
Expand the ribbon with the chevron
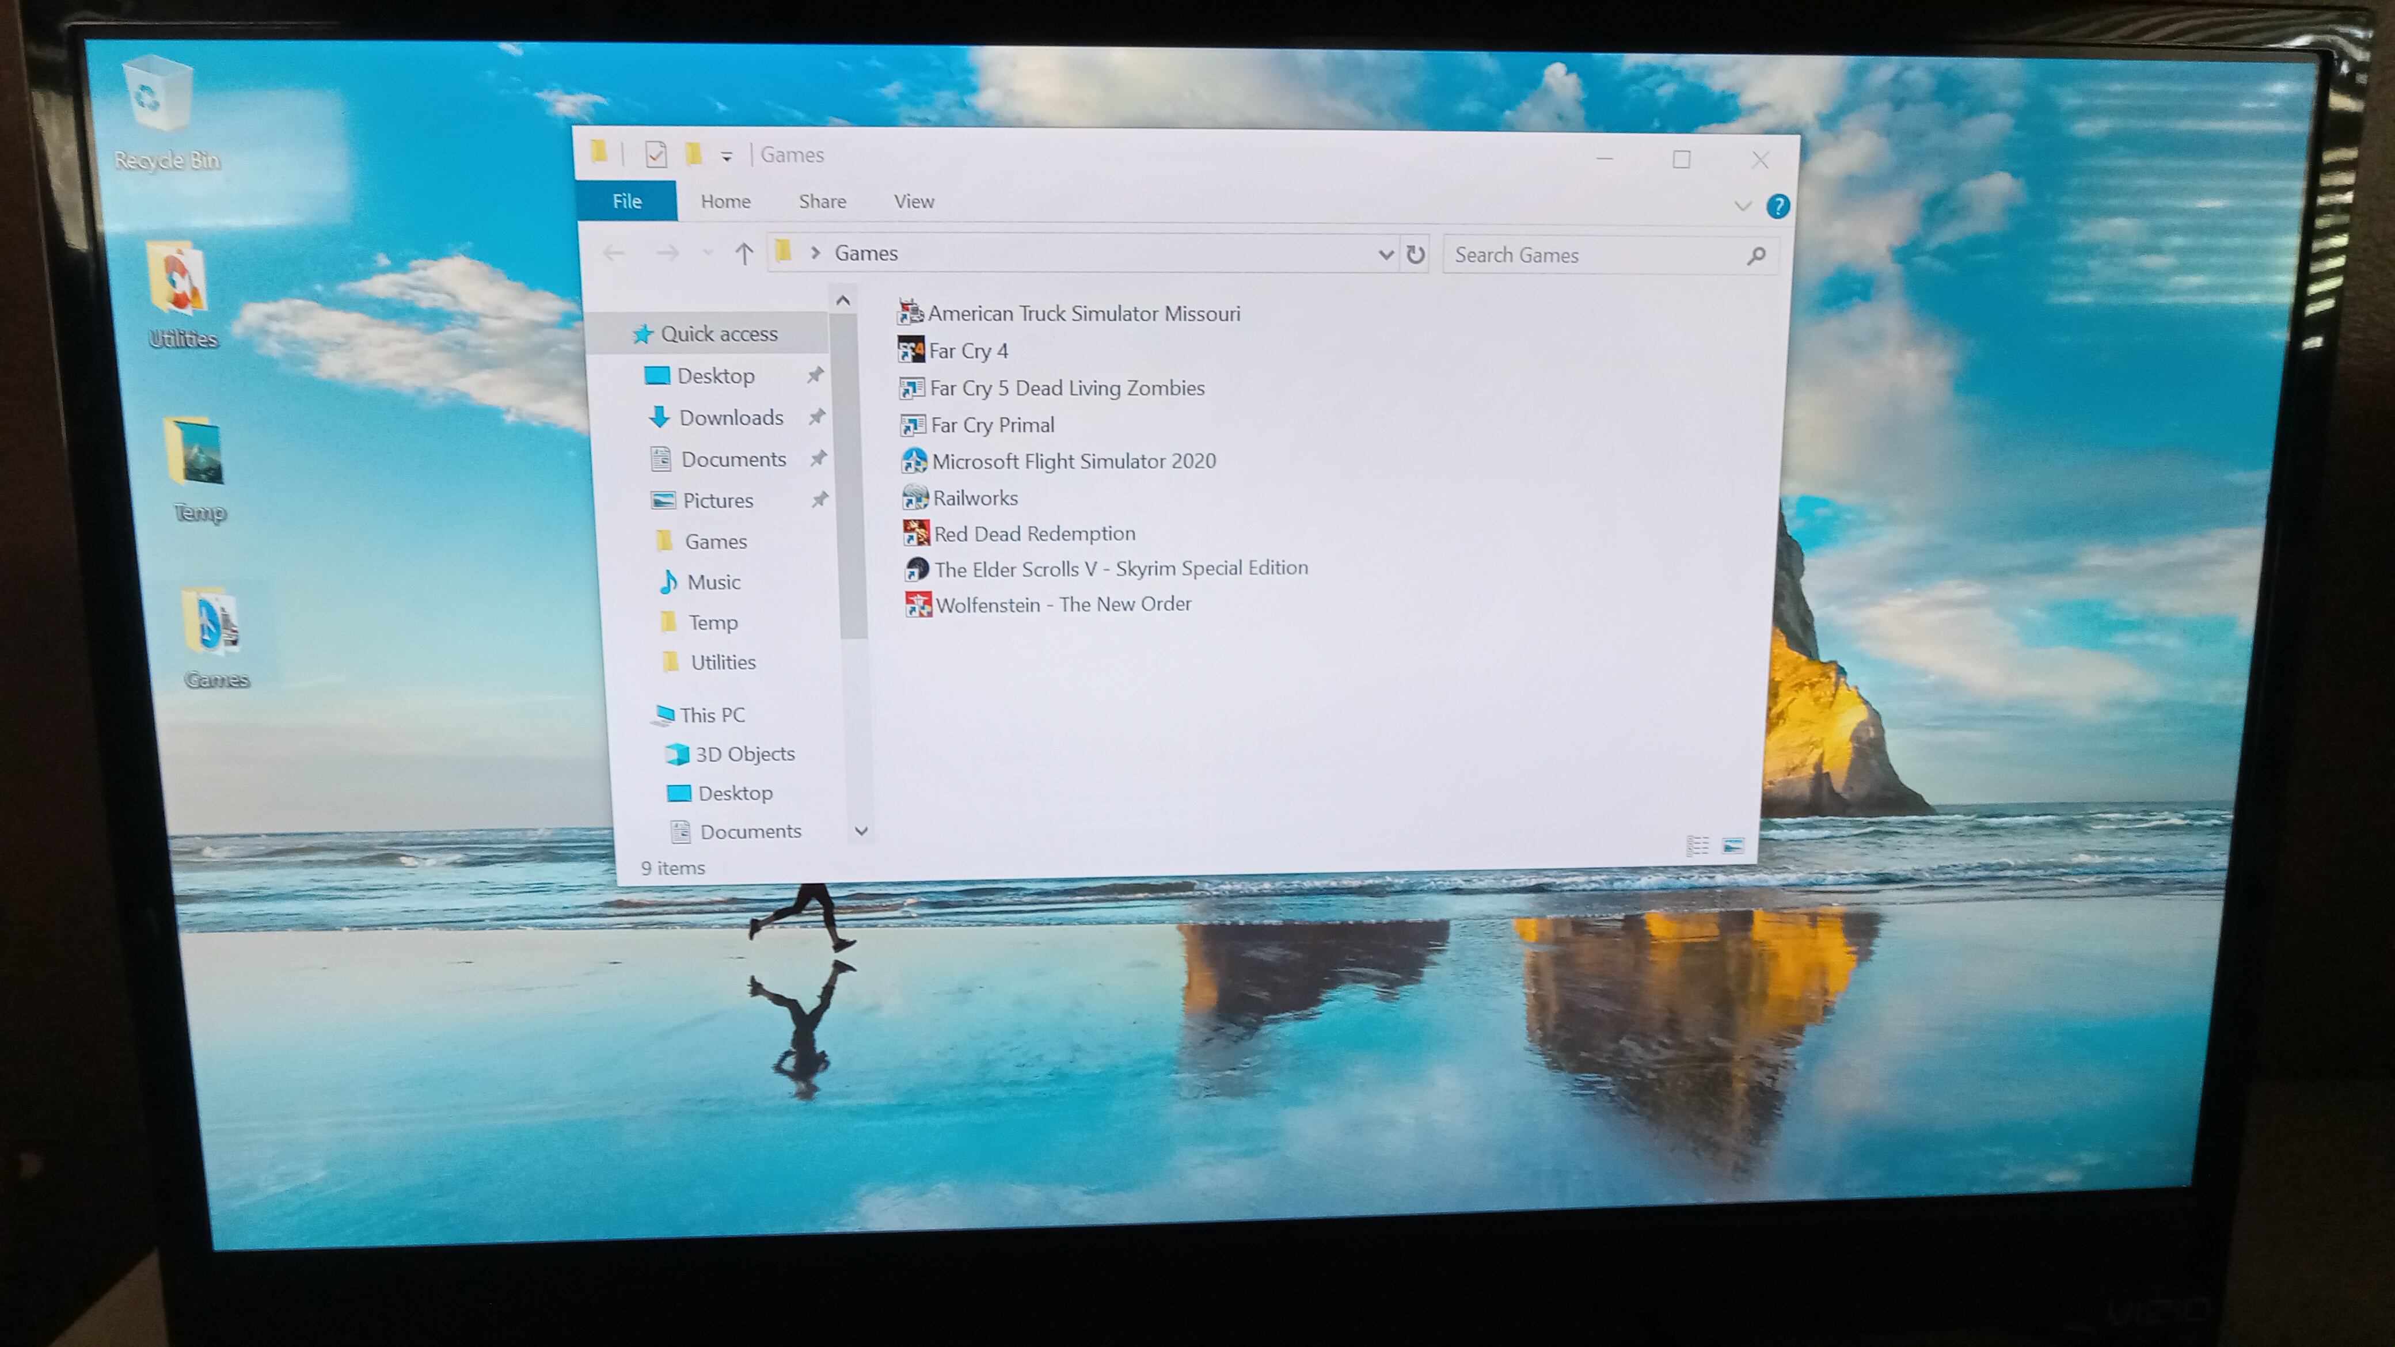(1742, 207)
